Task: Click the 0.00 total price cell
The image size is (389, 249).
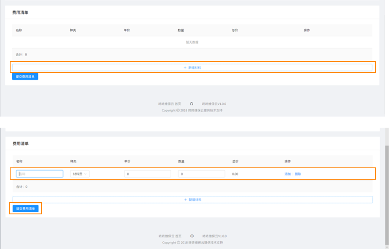Action: (x=236, y=174)
